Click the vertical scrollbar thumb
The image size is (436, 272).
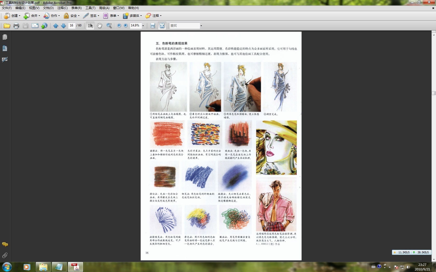pos(434,93)
